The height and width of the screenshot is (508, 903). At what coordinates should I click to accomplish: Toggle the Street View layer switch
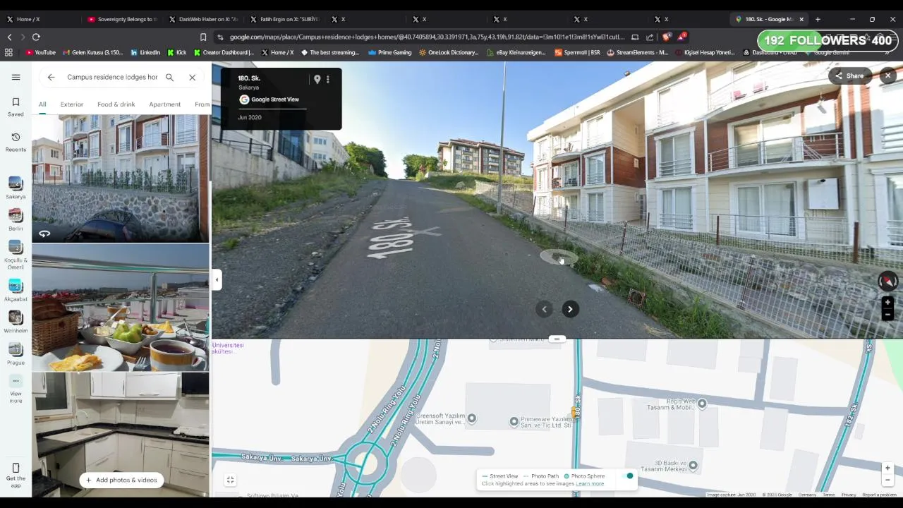[x=629, y=476]
